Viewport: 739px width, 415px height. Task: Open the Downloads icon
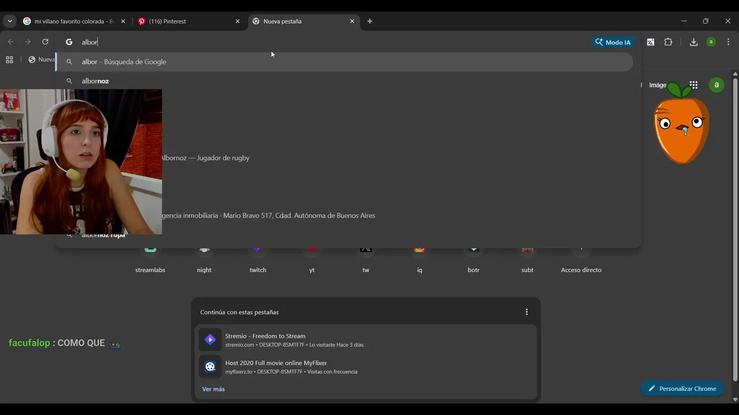[x=693, y=42]
